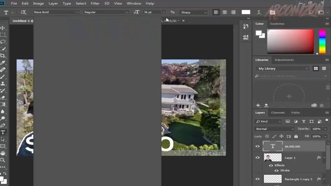Filter layers by pixel layers

coord(288,121)
